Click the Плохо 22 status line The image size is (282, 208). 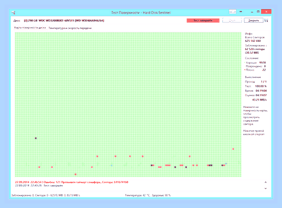click(255, 70)
